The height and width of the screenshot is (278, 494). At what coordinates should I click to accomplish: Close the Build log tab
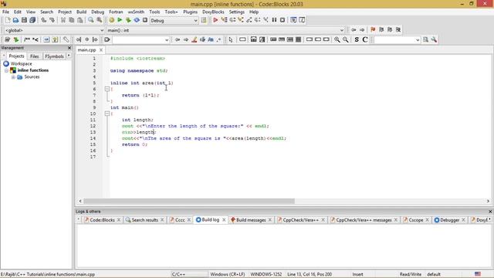(x=224, y=219)
